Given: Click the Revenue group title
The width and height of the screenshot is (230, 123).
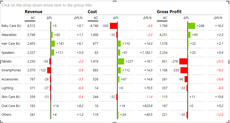Looking at the screenshot, I should point(33,12).
